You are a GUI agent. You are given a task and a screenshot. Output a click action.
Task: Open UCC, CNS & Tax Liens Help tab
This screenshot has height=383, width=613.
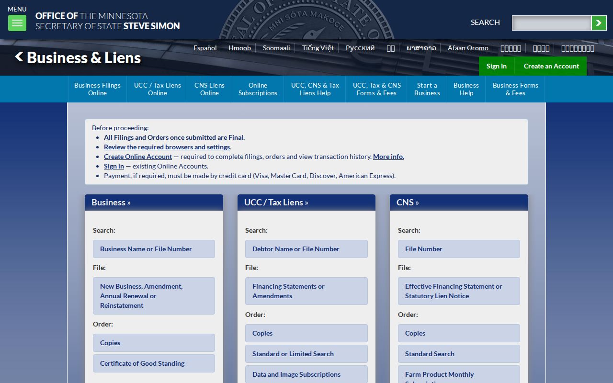point(315,89)
